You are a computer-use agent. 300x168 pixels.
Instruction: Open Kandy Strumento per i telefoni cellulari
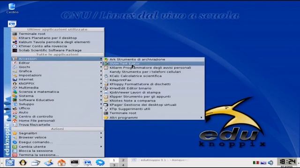point(154,72)
